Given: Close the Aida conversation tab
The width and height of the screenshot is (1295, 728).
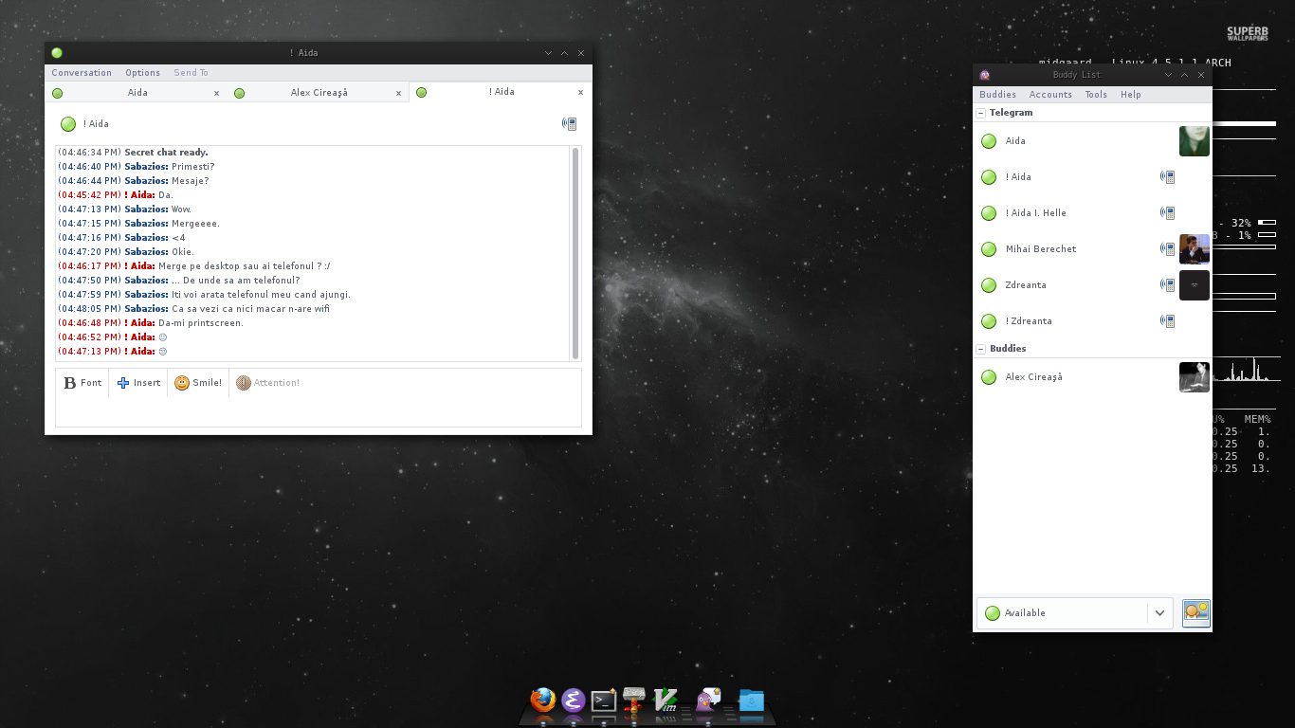Looking at the screenshot, I should (x=216, y=93).
